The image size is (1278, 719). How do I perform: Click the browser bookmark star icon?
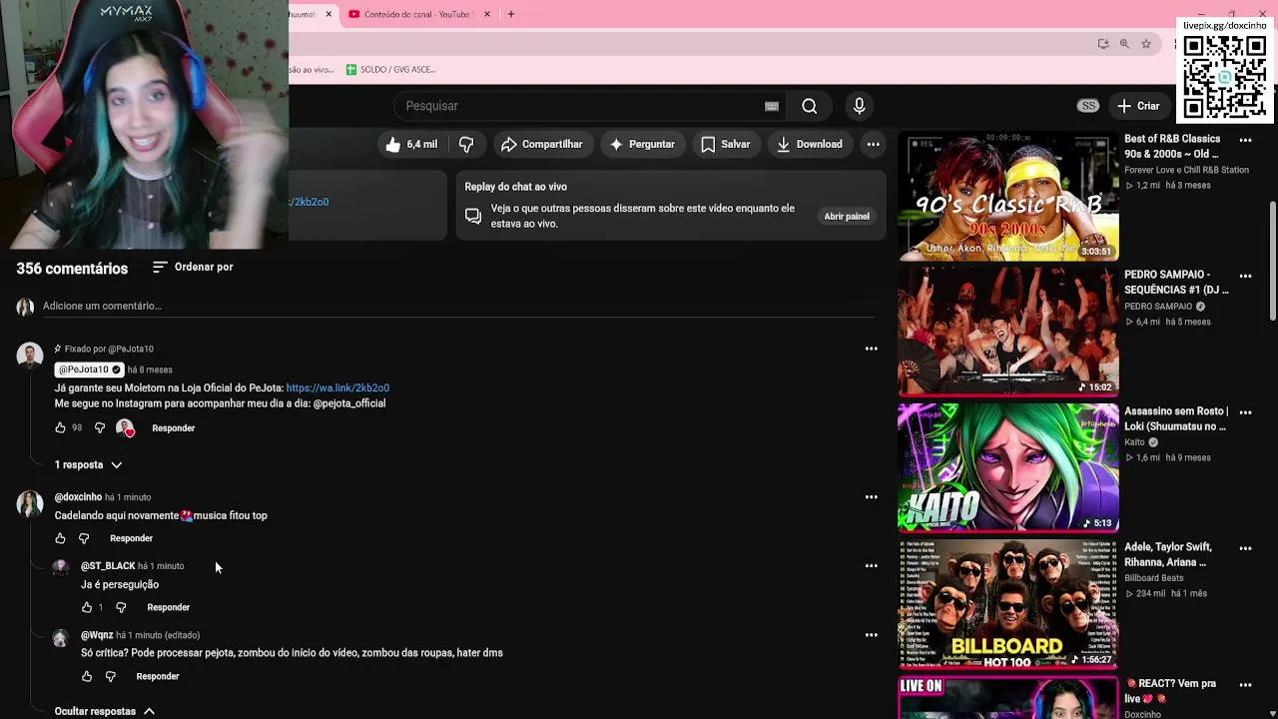(1146, 44)
